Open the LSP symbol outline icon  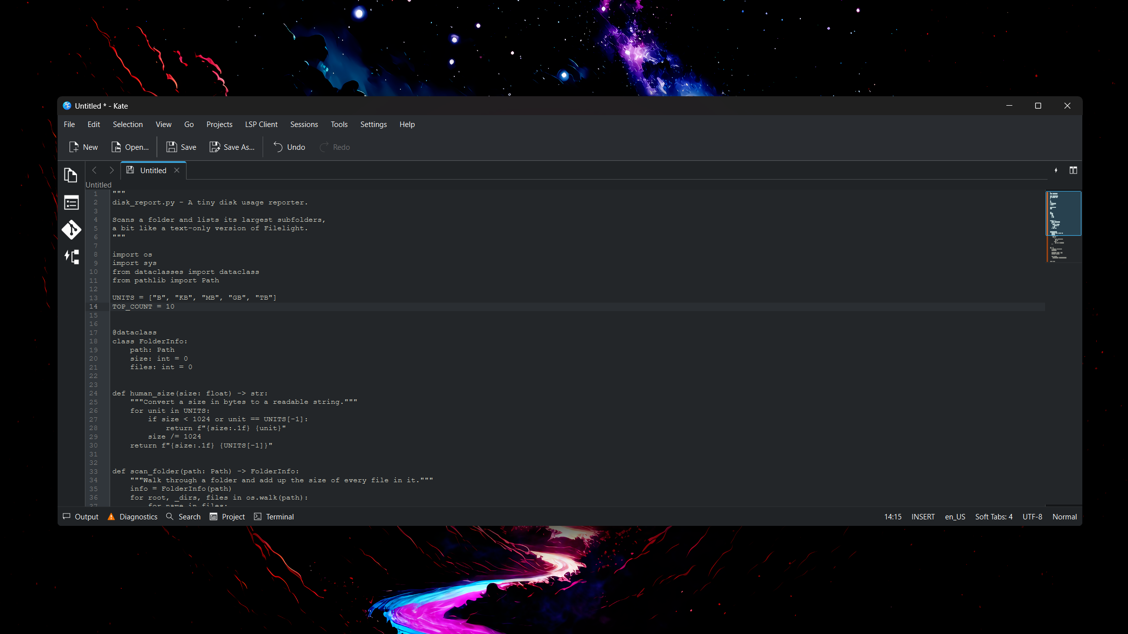(x=71, y=257)
